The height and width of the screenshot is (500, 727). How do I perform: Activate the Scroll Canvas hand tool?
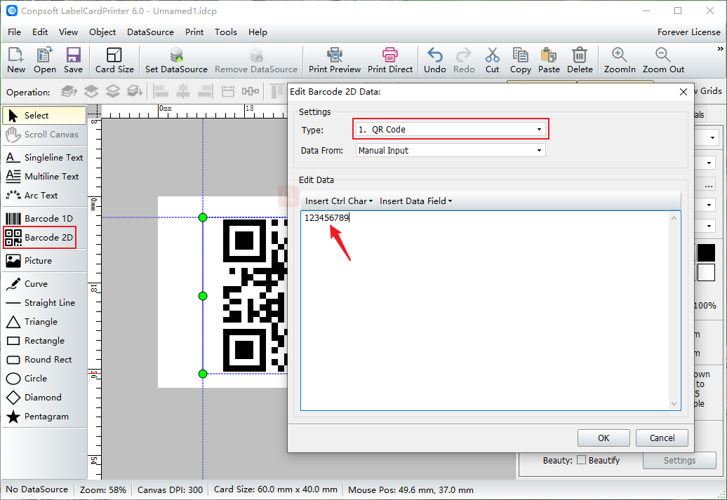coord(44,135)
